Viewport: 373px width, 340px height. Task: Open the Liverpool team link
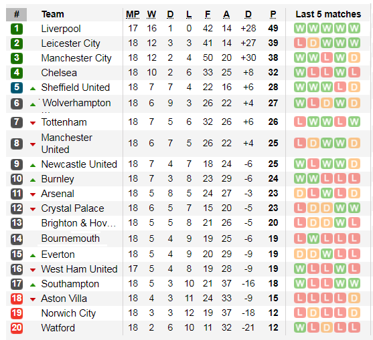[x=61, y=29]
